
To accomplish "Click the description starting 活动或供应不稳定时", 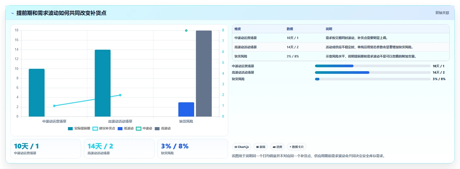I will pos(370,47).
